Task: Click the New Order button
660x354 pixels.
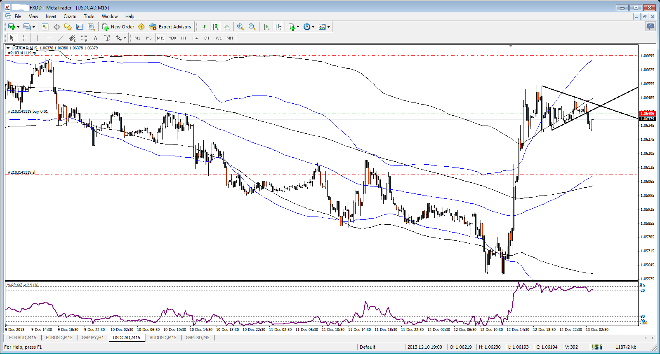Action: click(x=118, y=27)
